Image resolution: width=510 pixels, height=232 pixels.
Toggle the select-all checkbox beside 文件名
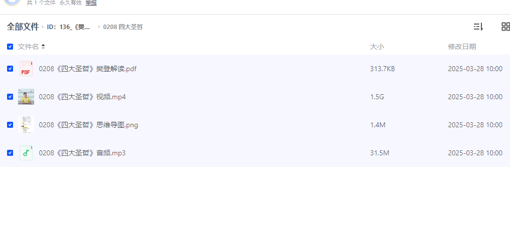click(10, 47)
